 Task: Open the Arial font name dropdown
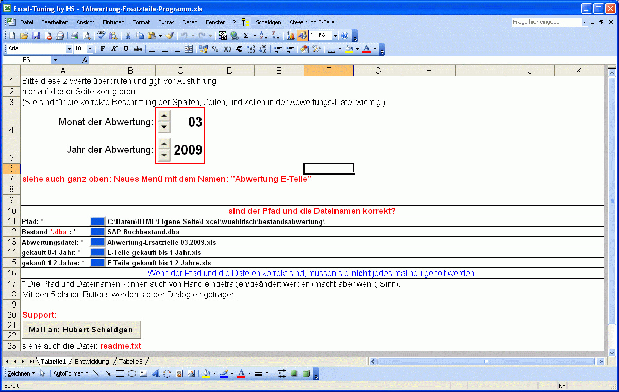tap(70, 49)
